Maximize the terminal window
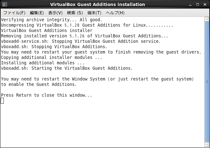Screen dimensions: 210x148 pyautogui.click(x=198, y=4)
